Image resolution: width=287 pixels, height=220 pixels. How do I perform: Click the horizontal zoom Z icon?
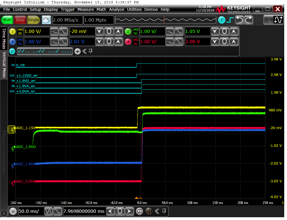pos(140,211)
